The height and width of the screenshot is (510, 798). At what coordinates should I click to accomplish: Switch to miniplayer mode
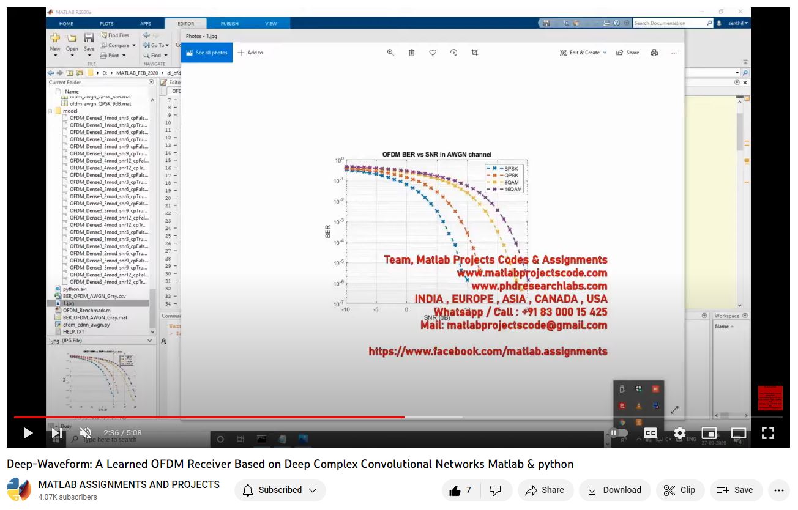(x=709, y=433)
